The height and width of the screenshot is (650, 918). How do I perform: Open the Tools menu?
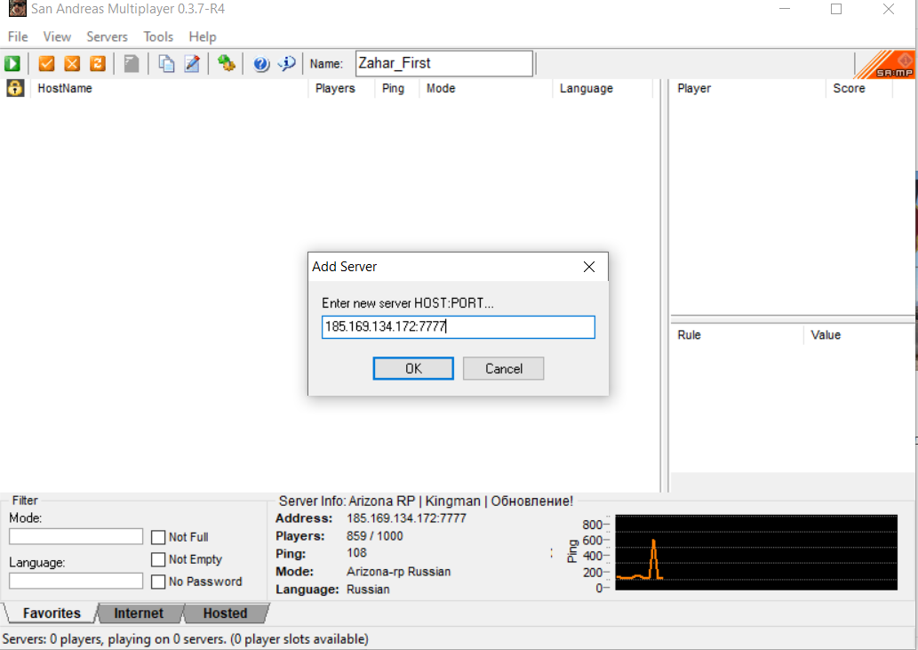pyautogui.click(x=159, y=36)
